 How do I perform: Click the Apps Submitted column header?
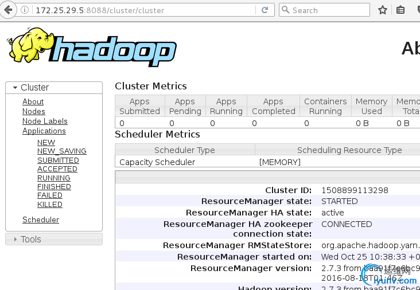click(140, 106)
